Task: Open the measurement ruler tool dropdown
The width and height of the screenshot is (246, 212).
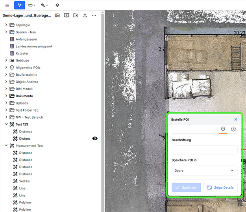Action: click(32, 5)
